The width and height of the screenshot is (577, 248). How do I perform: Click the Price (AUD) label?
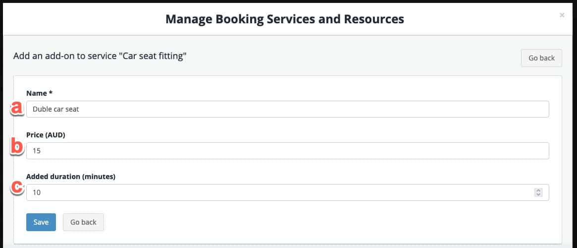(46, 135)
